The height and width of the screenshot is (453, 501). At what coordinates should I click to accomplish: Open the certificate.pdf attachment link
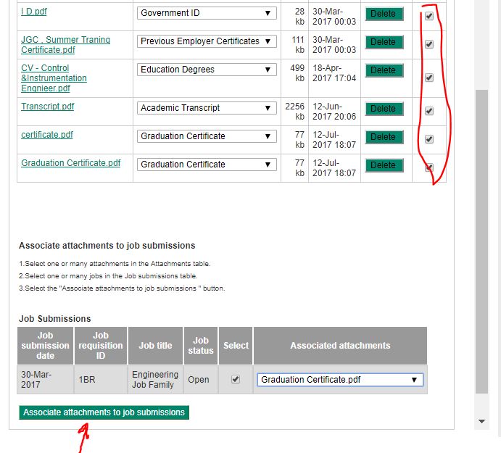tap(47, 135)
